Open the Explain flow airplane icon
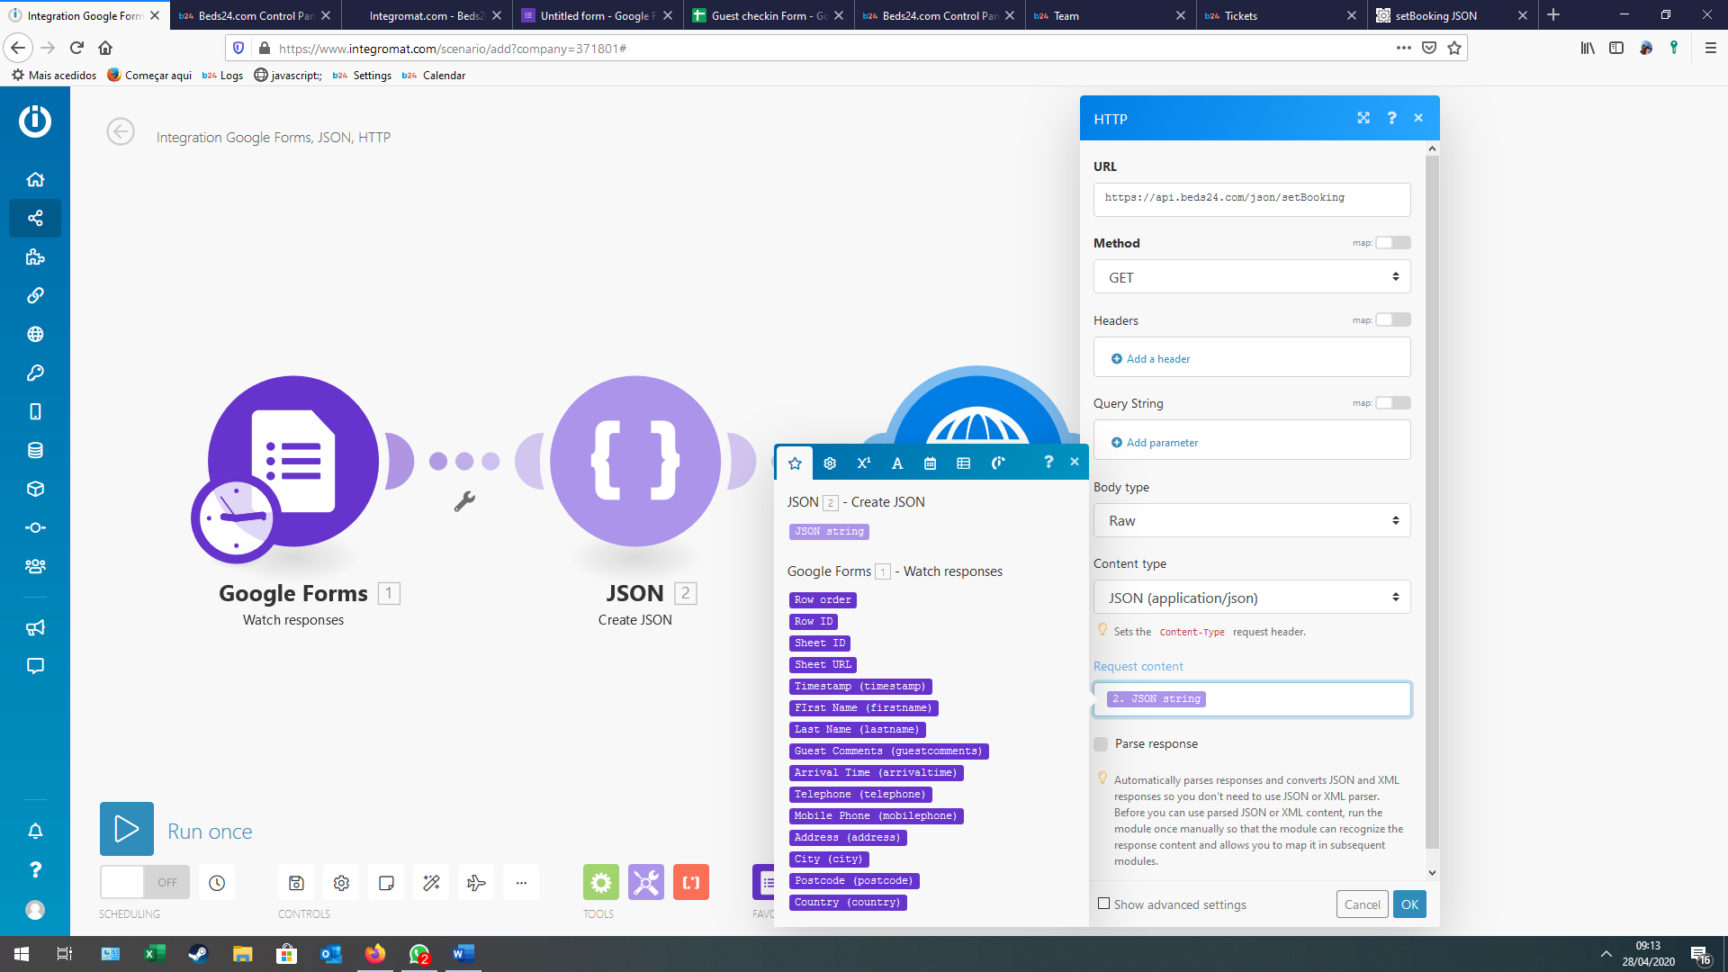 [x=476, y=883]
